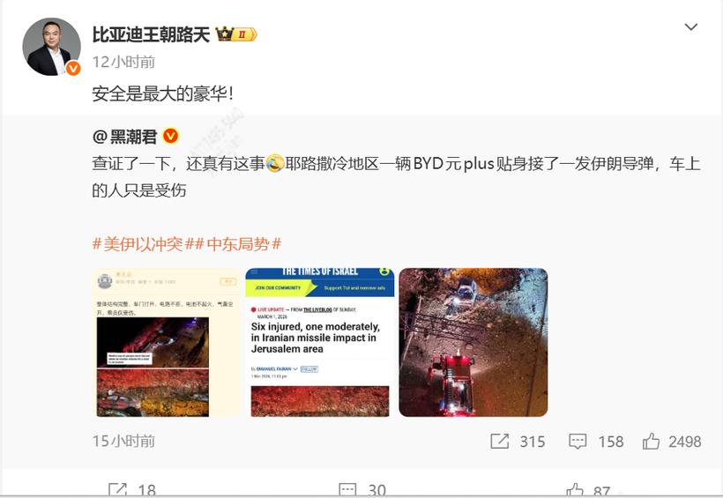
Task: Like the post showing 87 likes
Action: [575, 490]
